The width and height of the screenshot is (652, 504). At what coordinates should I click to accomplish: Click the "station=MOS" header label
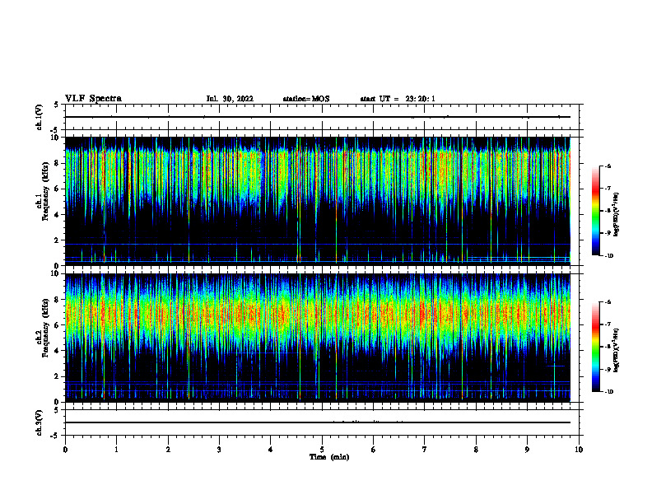pyautogui.click(x=306, y=99)
